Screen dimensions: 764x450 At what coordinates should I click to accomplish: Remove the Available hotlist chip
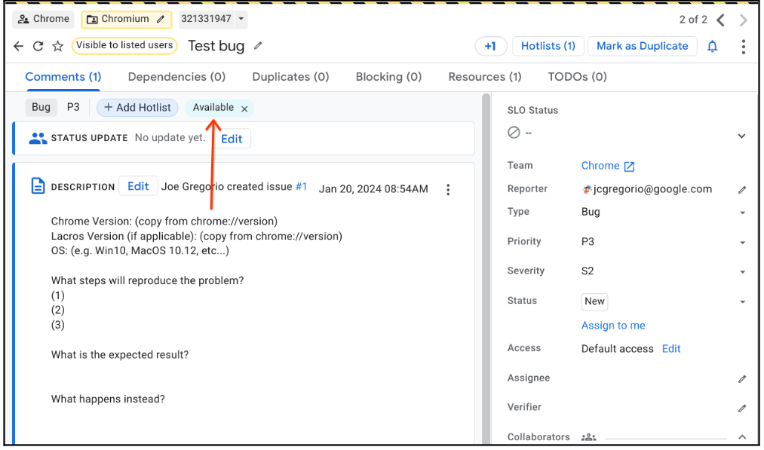click(244, 109)
